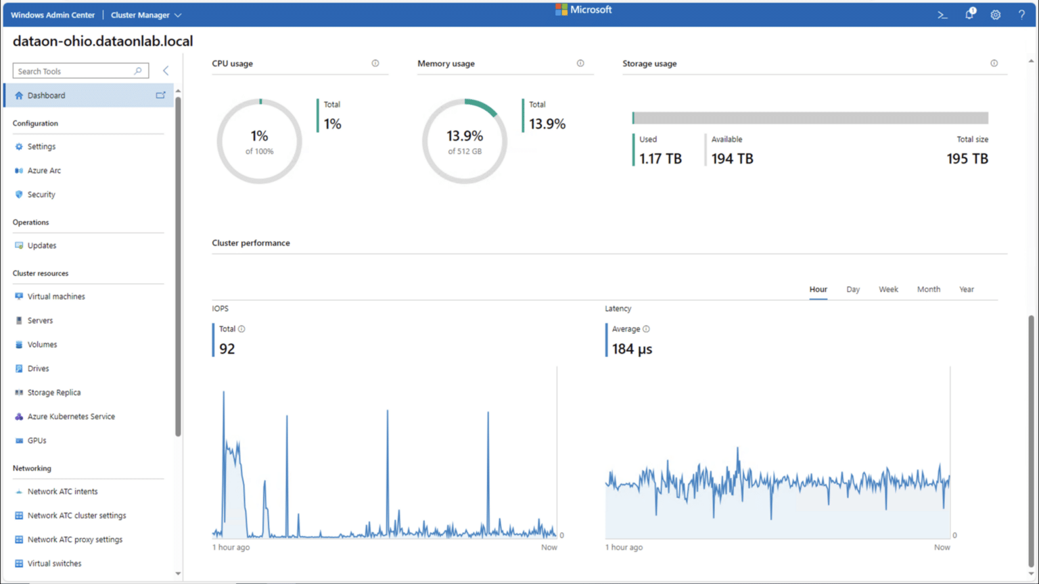1039x584 pixels.
Task: Click the Volumes icon
Action: tap(19, 345)
